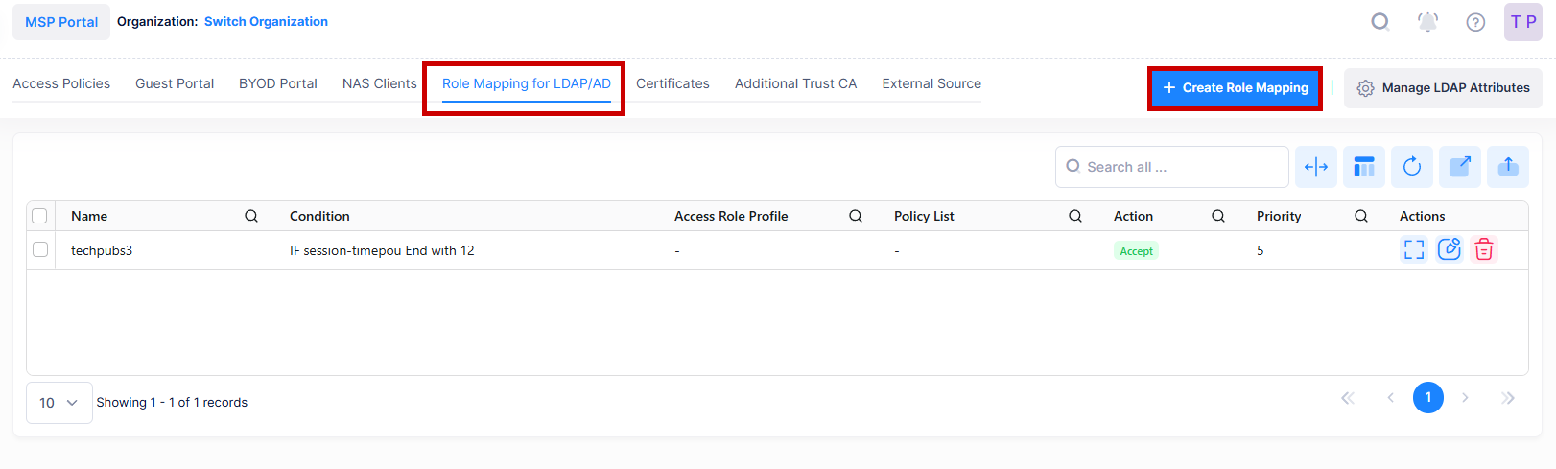This screenshot has height=469, width=1556.
Task: Open the Access Policies tab
Action: (x=61, y=83)
